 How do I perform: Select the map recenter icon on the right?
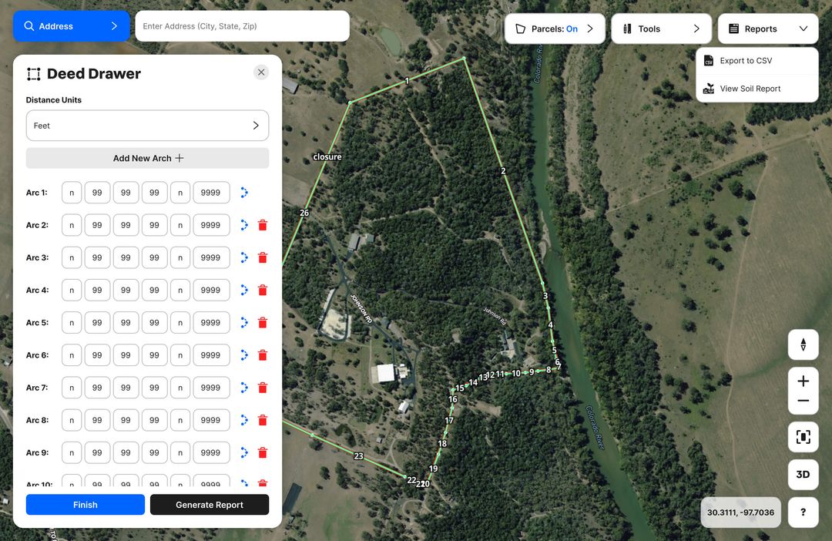point(803,437)
